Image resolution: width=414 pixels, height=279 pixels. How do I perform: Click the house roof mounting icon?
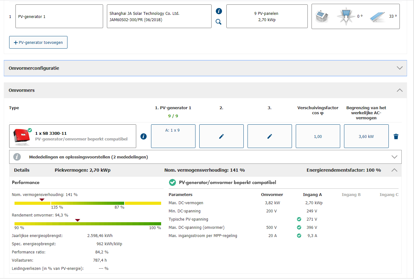(322, 16)
